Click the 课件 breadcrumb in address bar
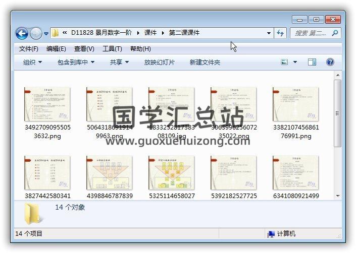The width and height of the screenshot is (356, 253). click(x=150, y=33)
